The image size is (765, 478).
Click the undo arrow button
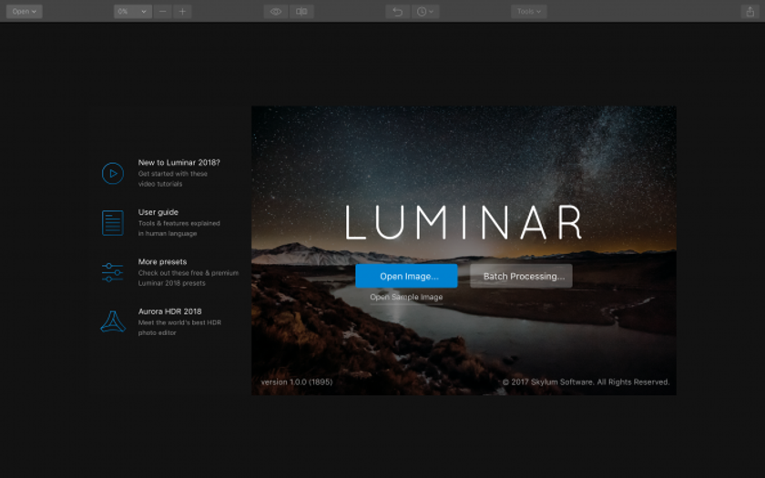point(398,11)
